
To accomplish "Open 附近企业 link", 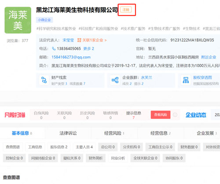I will 209,57.
